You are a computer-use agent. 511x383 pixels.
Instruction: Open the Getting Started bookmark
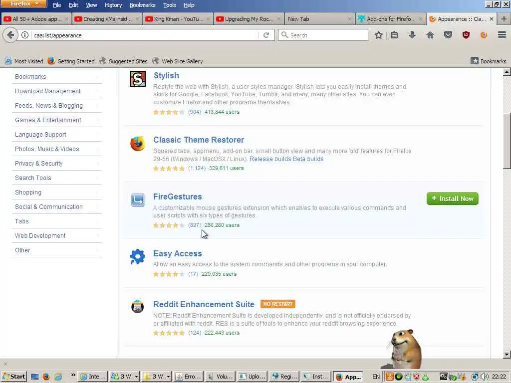pos(71,61)
